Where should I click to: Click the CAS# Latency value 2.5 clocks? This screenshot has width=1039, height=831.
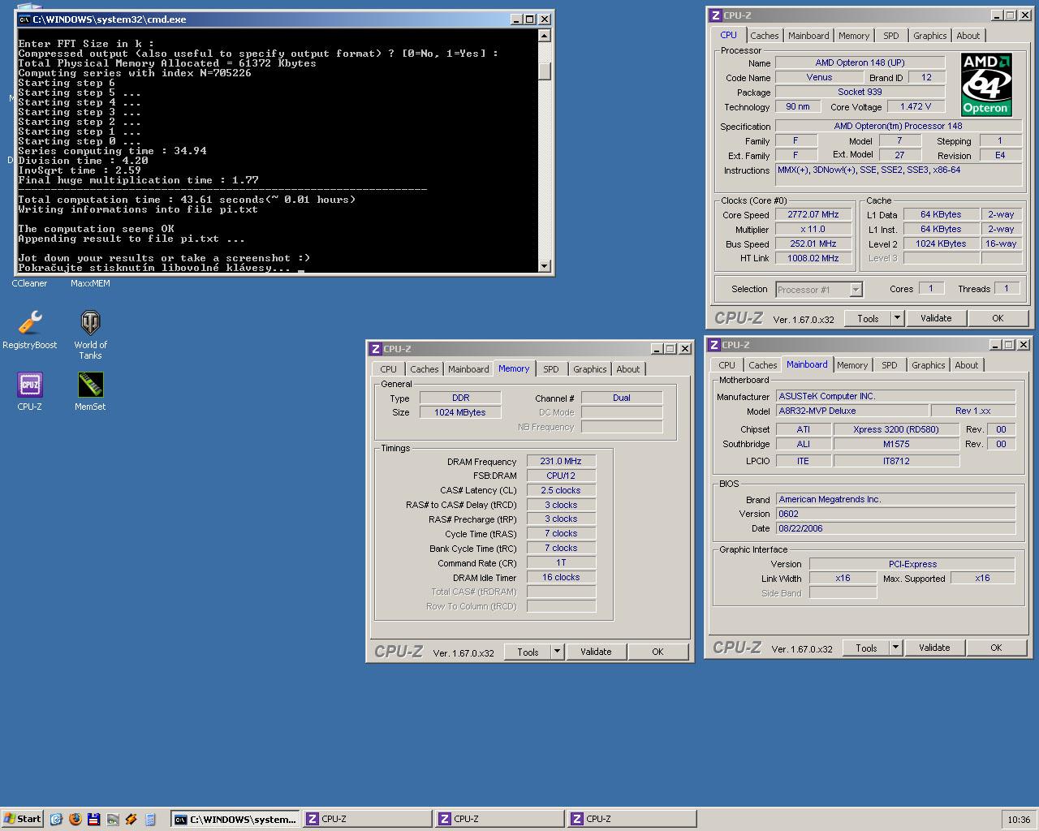click(561, 490)
